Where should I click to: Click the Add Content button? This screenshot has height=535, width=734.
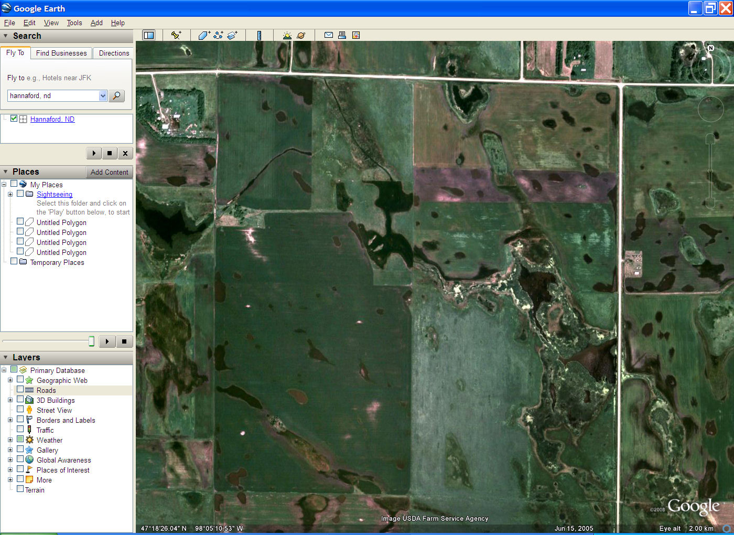pyautogui.click(x=109, y=172)
